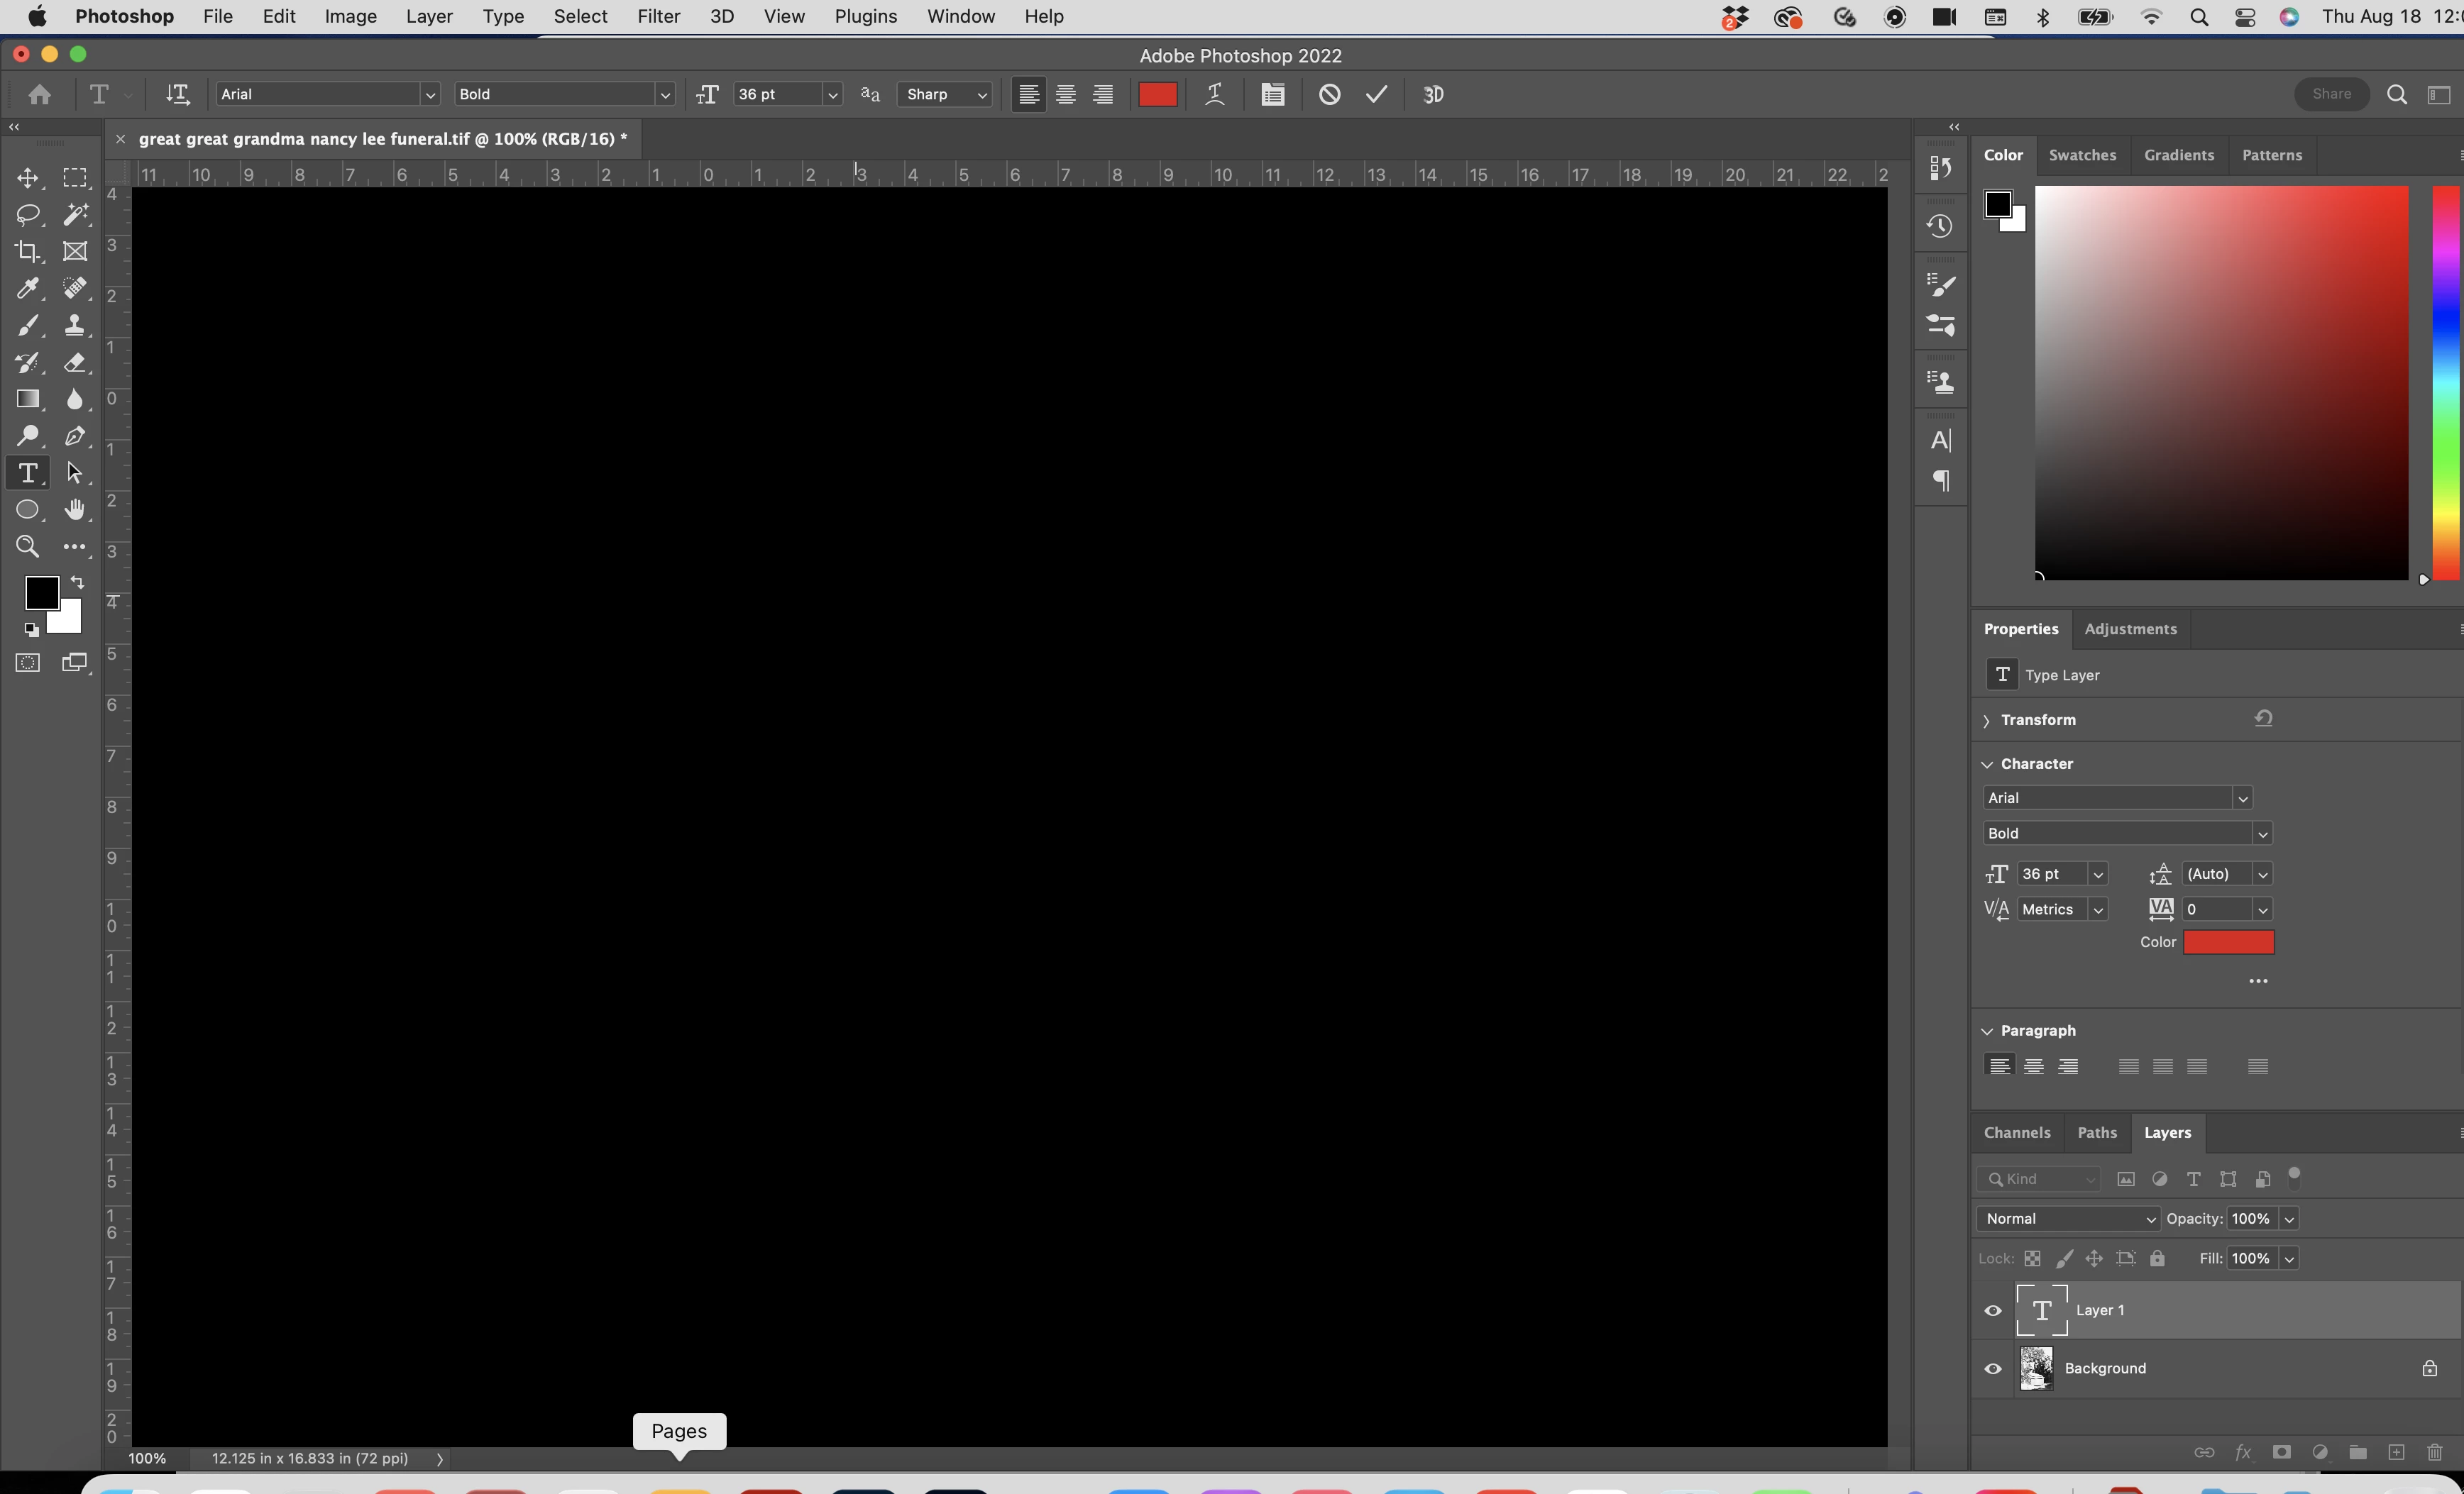Open the Filter menu
Image resolution: width=2464 pixels, height=1494 pixels.
658,17
